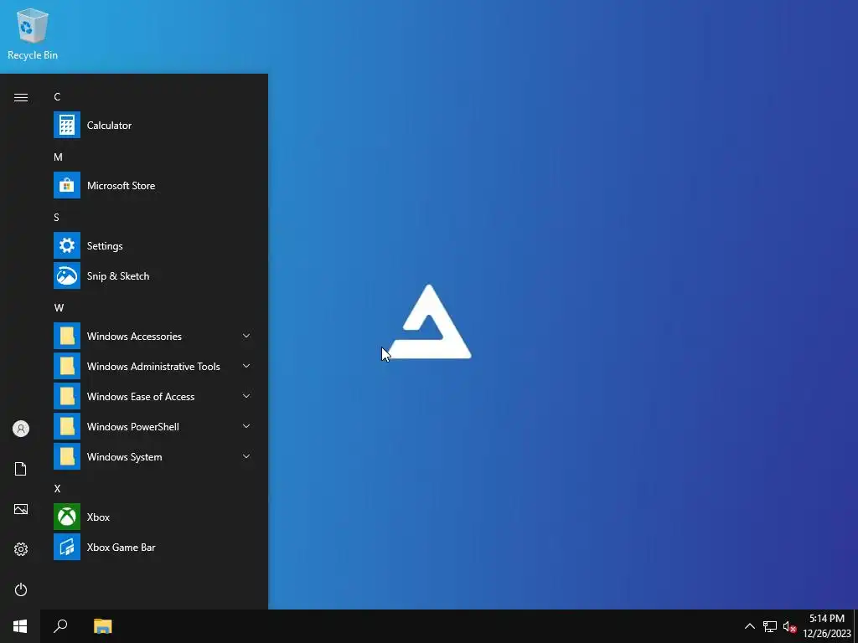Click the X letter group header
Viewport: 858px width, 643px height.
tap(57, 488)
